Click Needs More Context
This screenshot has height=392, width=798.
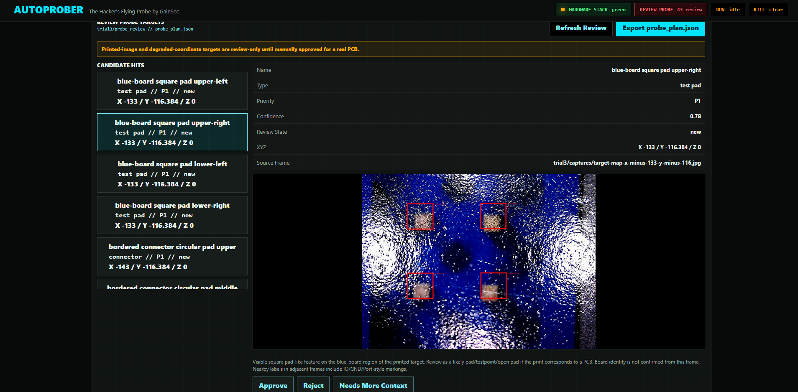(x=373, y=385)
